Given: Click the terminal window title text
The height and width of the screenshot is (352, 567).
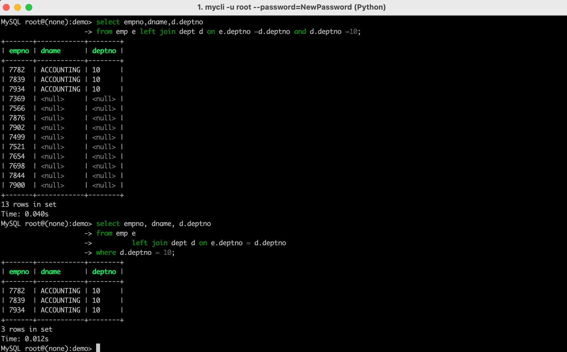Looking at the screenshot, I should click(x=291, y=7).
